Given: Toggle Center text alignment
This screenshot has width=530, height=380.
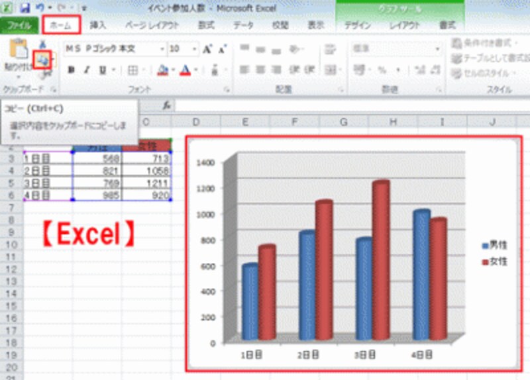Looking at the screenshot, I should (x=260, y=70).
